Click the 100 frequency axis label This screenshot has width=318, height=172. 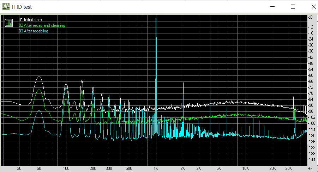tap(66, 168)
